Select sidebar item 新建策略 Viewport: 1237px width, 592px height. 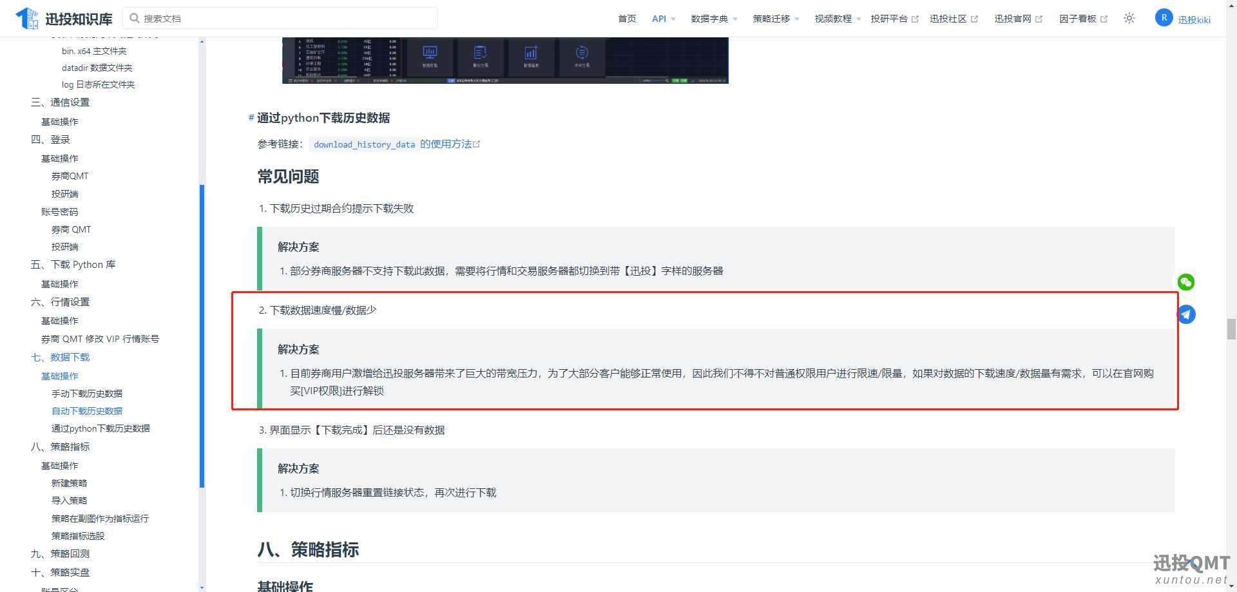click(69, 483)
